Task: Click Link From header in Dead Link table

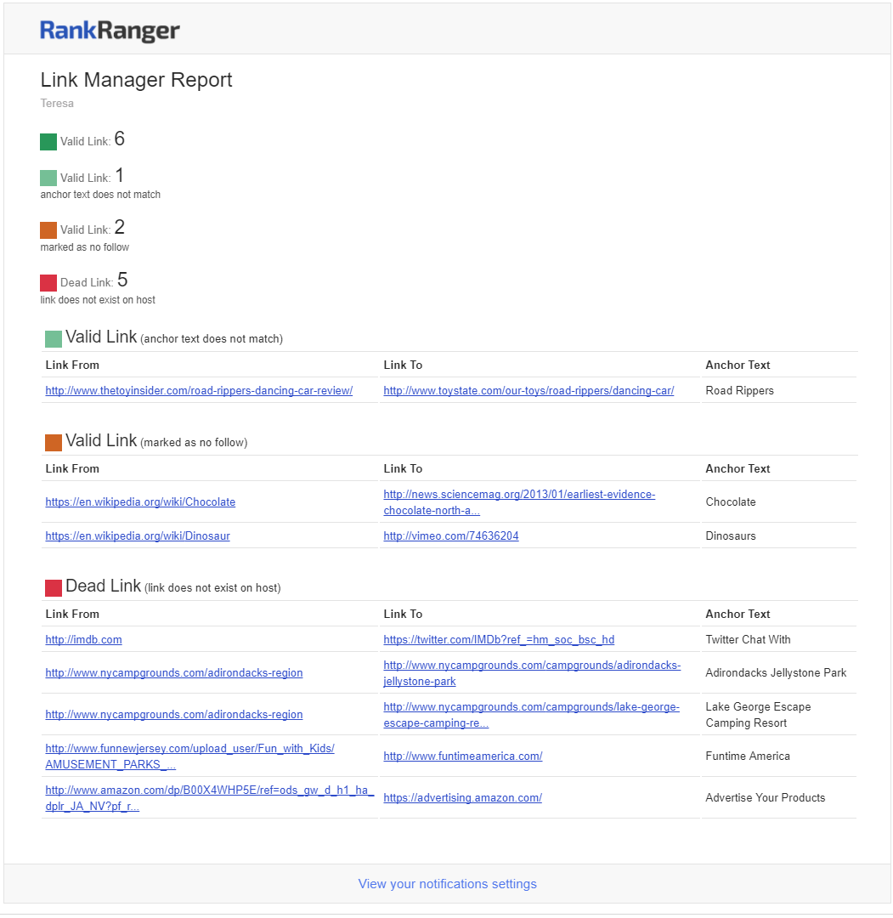Action: click(72, 615)
